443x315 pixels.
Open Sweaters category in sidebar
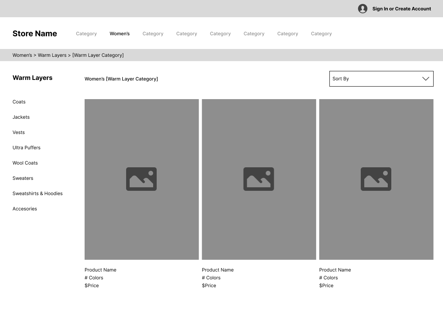pyautogui.click(x=23, y=178)
